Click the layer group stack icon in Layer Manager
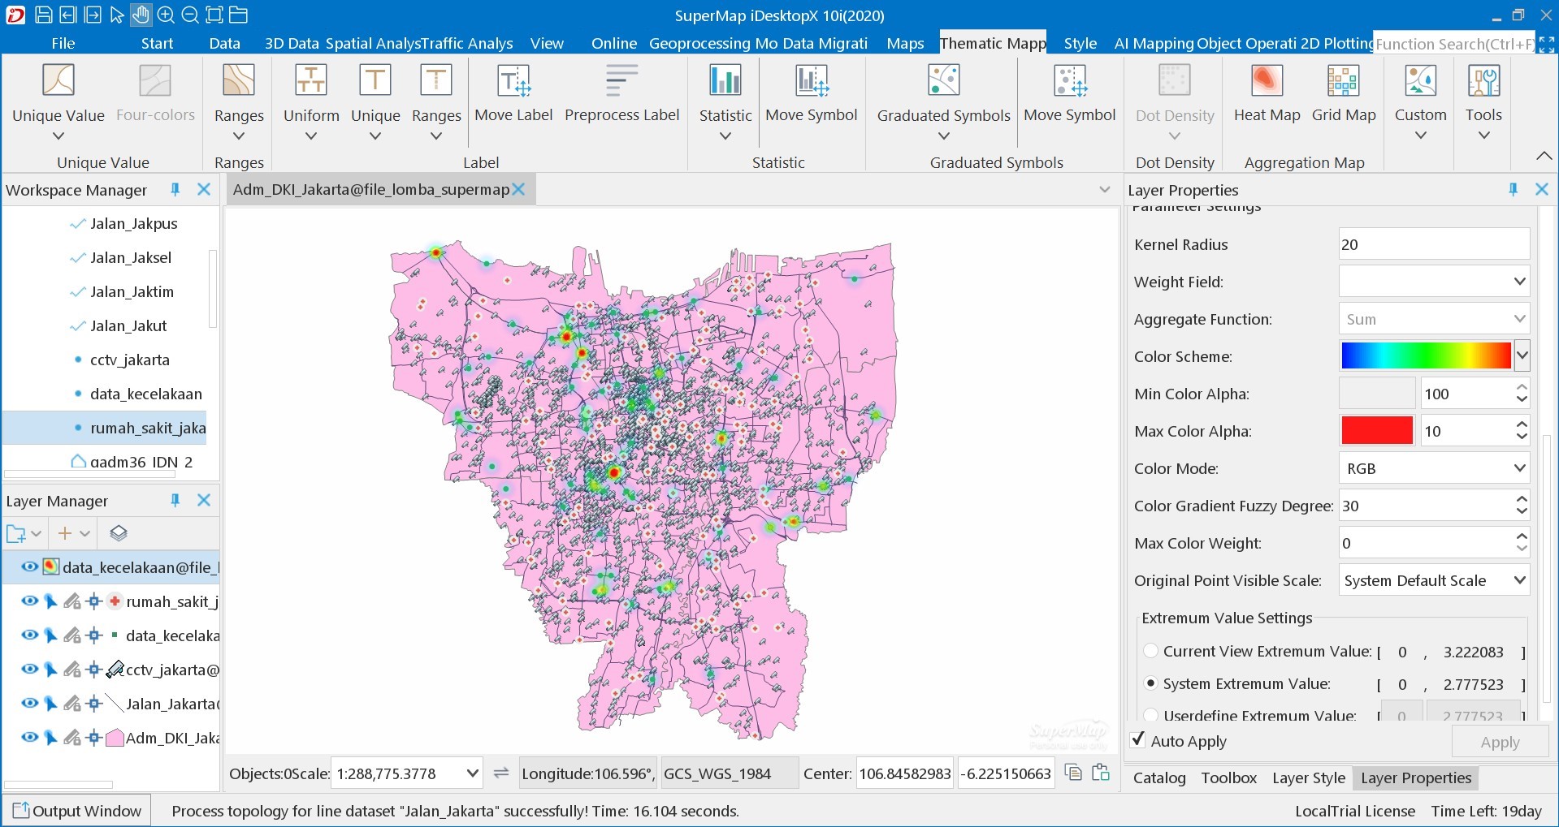This screenshot has height=827, width=1559. tap(119, 533)
